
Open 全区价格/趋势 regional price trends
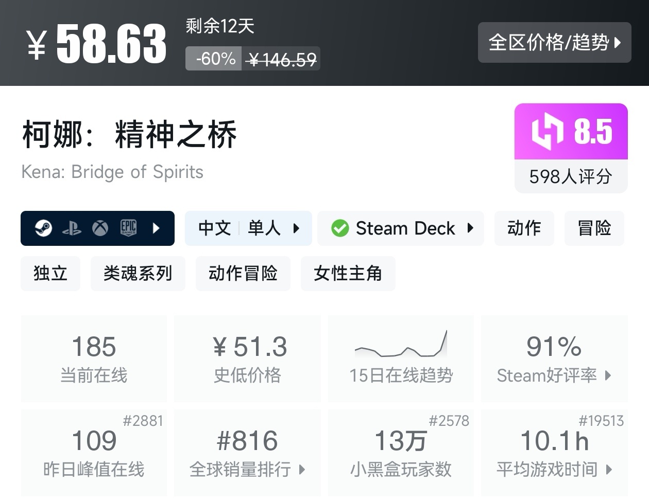coord(554,43)
